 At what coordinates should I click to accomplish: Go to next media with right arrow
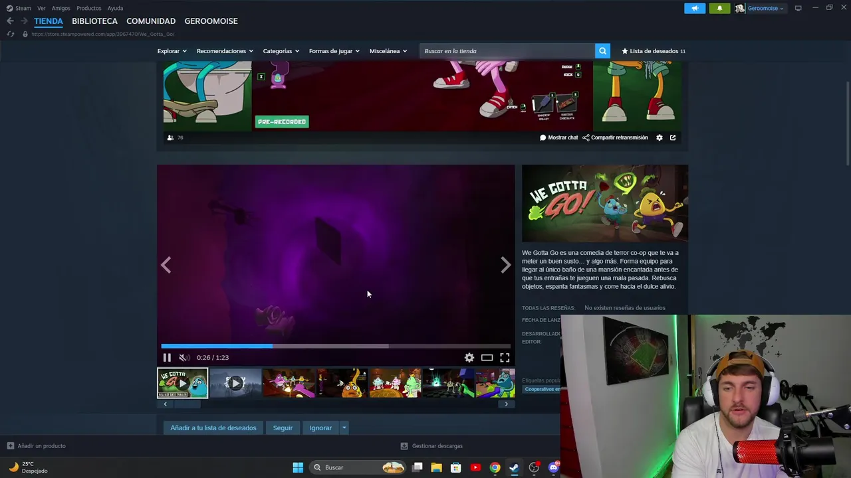point(505,265)
